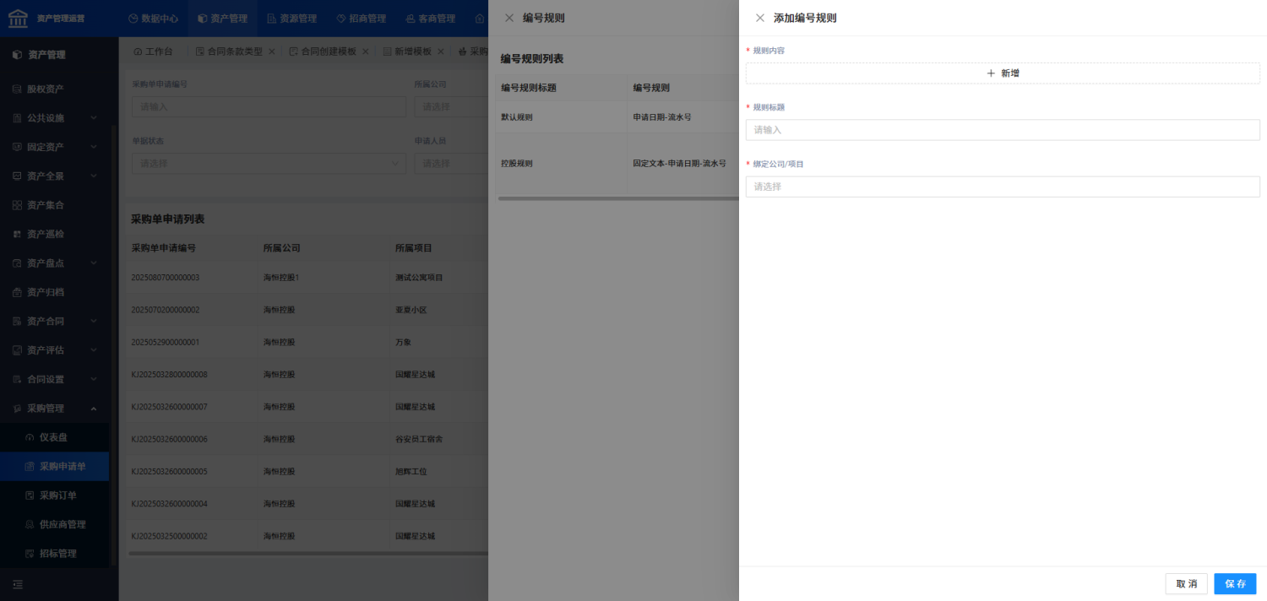Click the 采购订单 sidebar icon
The image size is (1267, 601).
pyautogui.click(x=30, y=495)
